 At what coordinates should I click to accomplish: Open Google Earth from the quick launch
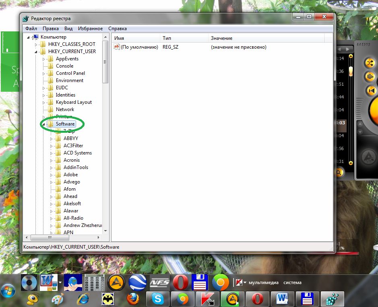[138, 282]
